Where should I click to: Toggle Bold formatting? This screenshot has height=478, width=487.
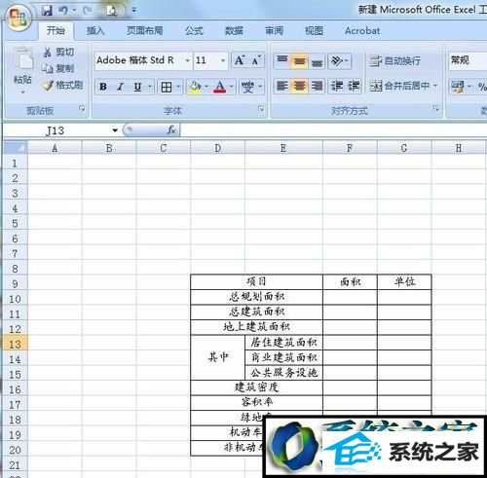[x=103, y=87]
